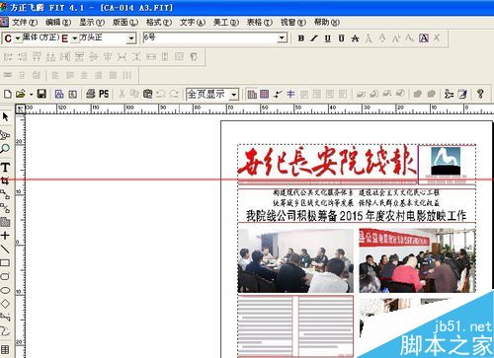Toggle the second thick U button
The image size is (494, 358).
coord(342,38)
